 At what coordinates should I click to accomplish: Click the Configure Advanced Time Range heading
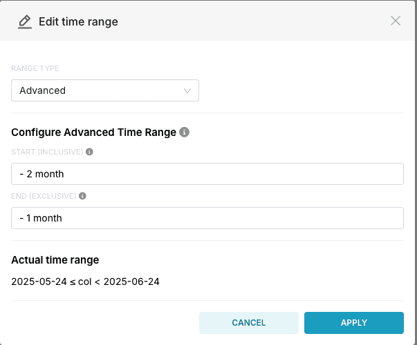(93, 132)
